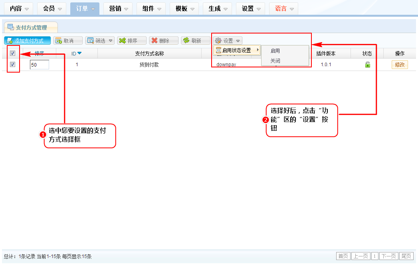This screenshot has width=418, height=264.
Task: Click the 取消 cancel toolbar icon
Action: [58, 41]
